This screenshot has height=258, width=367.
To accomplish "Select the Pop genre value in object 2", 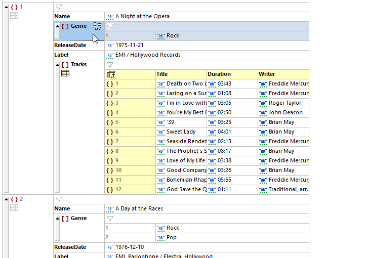I will point(172,238).
